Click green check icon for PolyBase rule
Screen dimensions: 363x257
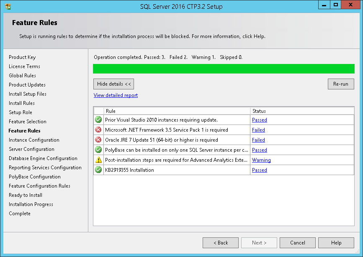point(98,150)
